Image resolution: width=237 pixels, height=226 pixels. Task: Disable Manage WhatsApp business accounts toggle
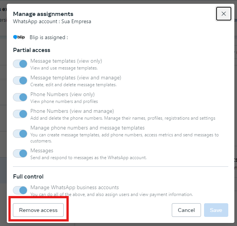pyautogui.click(x=20, y=190)
